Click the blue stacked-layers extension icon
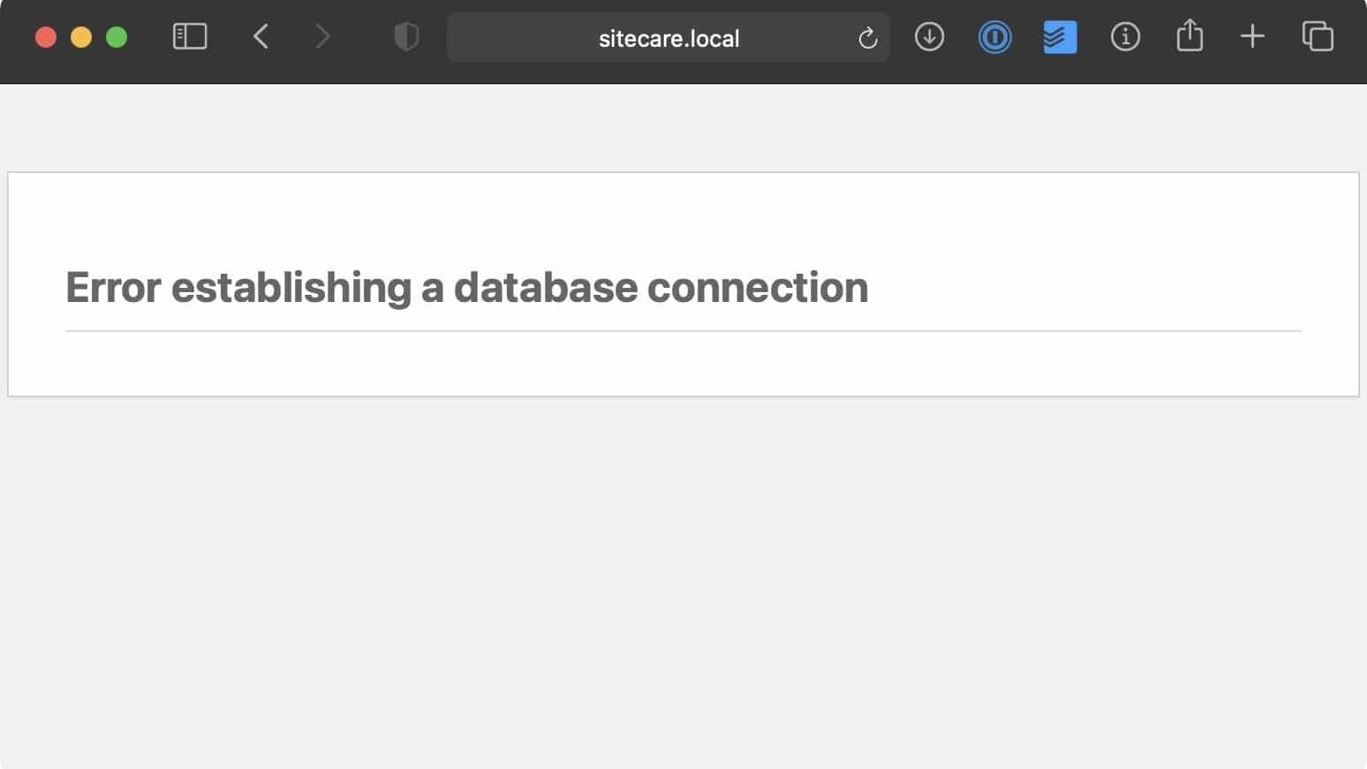Image resolution: width=1367 pixels, height=769 pixels. [x=1060, y=37]
